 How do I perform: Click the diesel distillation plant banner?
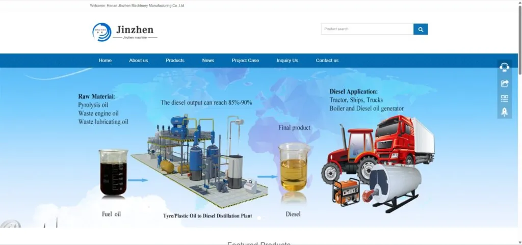[259, 148]
